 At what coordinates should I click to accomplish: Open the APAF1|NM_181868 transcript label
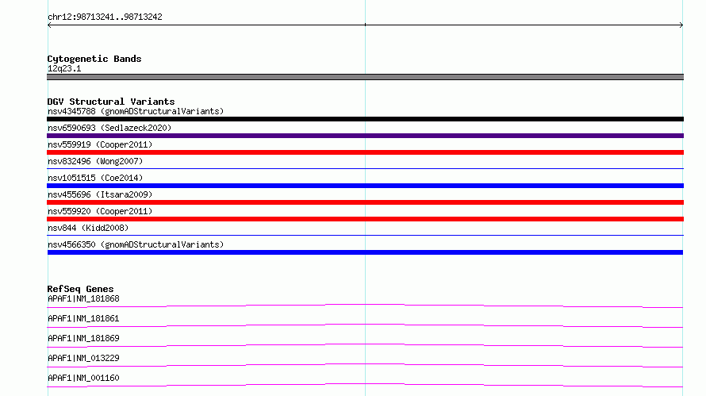click(83, 298)
